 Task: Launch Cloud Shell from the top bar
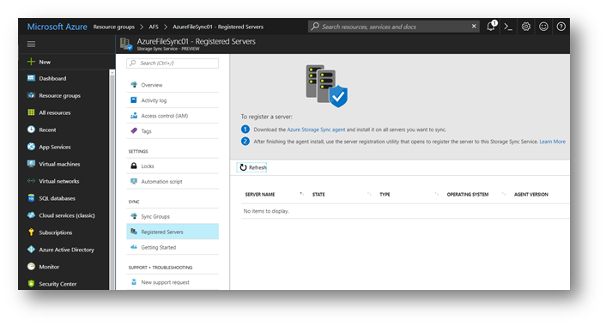pos(508,27)
